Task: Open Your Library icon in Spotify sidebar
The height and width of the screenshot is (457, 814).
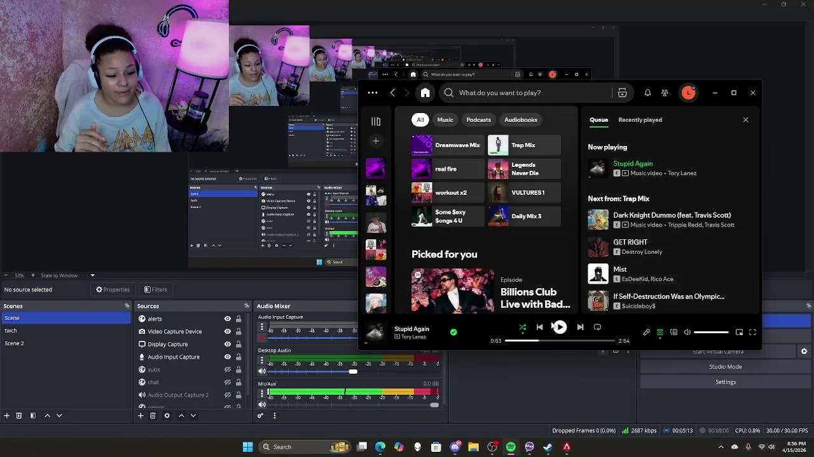Action: 376,121
